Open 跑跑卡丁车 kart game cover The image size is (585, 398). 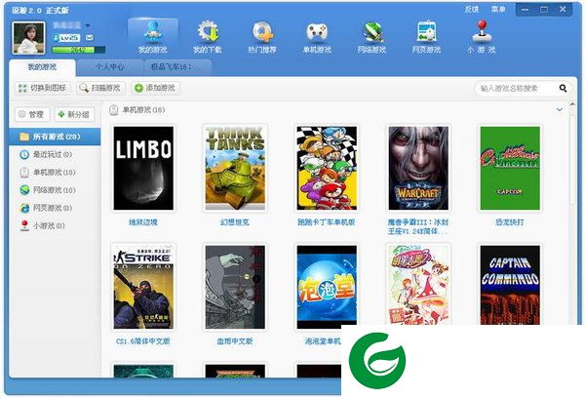pos(327,168)
